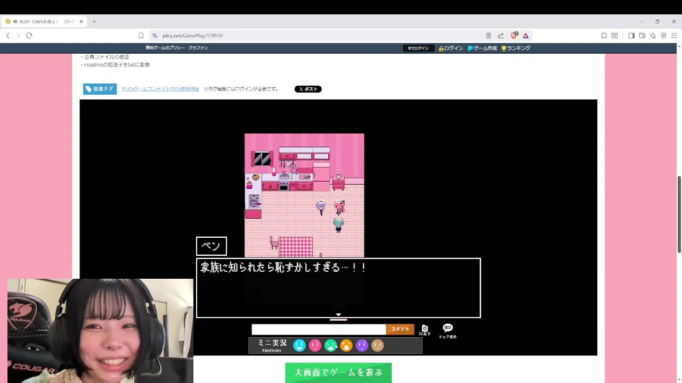Open the ゲーム作成 menu item
Image resolution: width=682 pixels, height=383 pixels.
click(x=482, y=48)
